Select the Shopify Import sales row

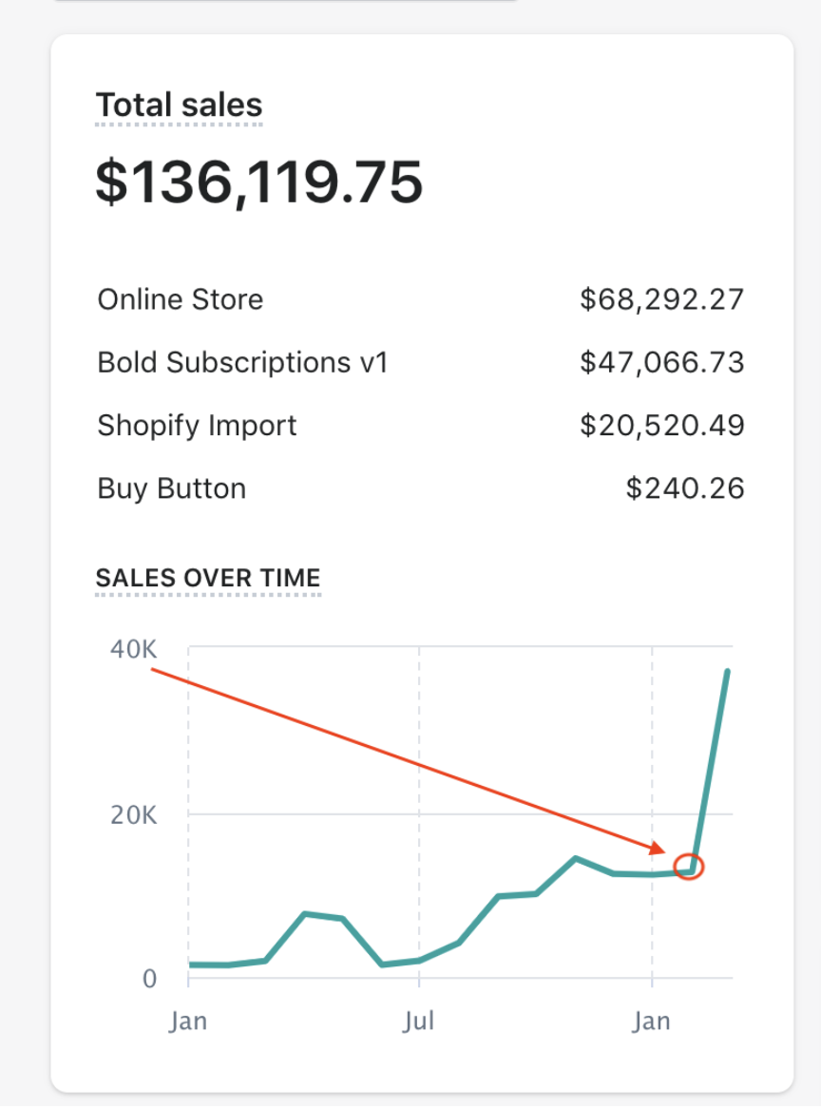[x=197, y=425]
